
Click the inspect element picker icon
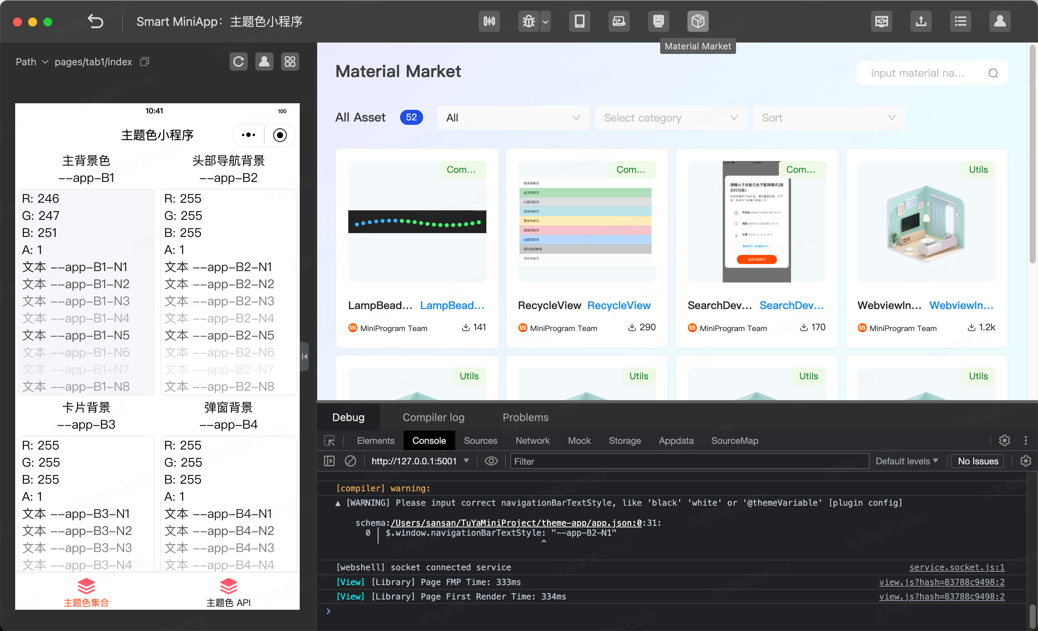coord(329,440)
